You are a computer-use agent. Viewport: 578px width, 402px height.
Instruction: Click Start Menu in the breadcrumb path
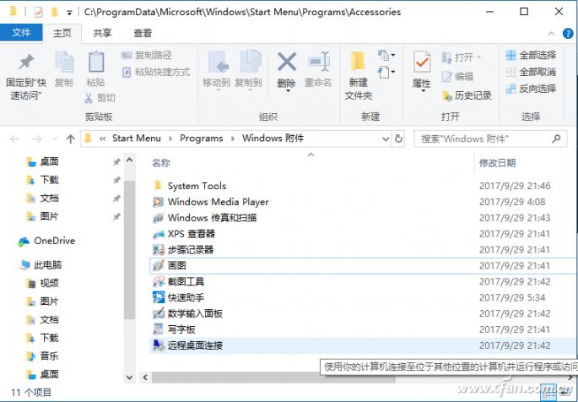(x=137, y=139)
